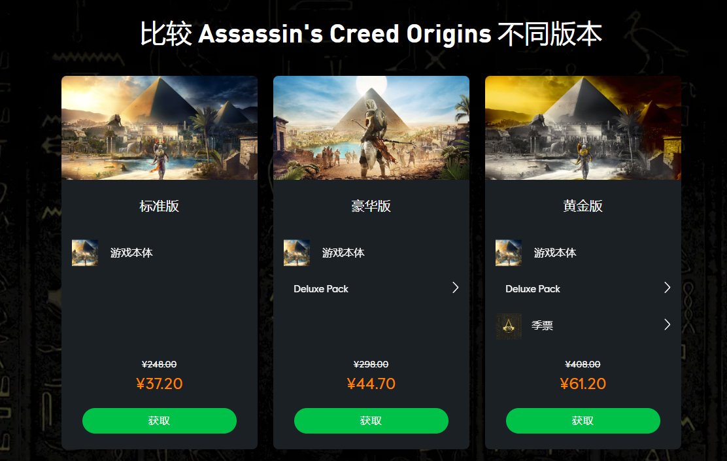Click the ¥37.20 discounted price
727x461 pixels.
point(160,384)
